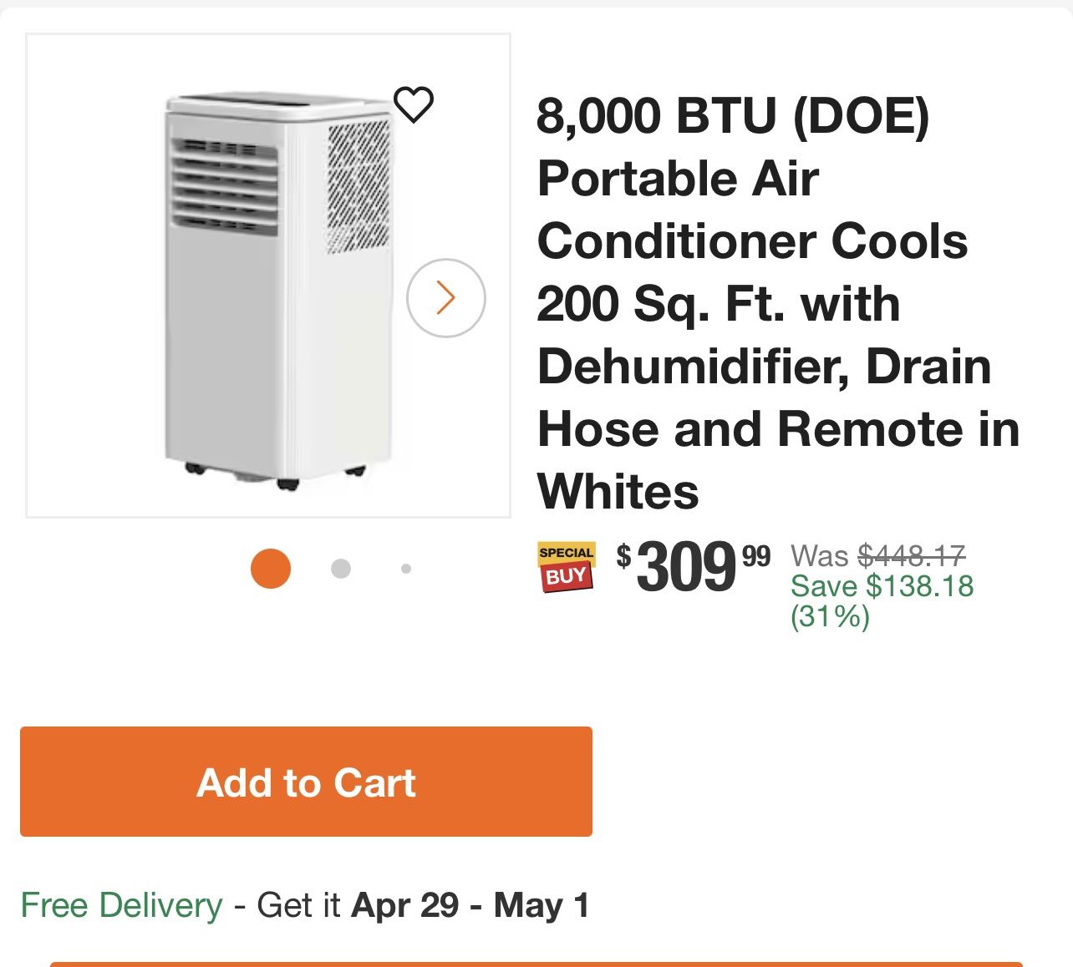Click the Apr 29 - May 1 delivery date
Viewport: 1073px width, 967px height.
point(470,905)
